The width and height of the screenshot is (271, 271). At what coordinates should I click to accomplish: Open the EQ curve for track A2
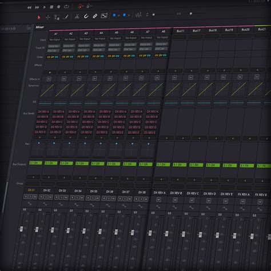click(x=60, y=103)
